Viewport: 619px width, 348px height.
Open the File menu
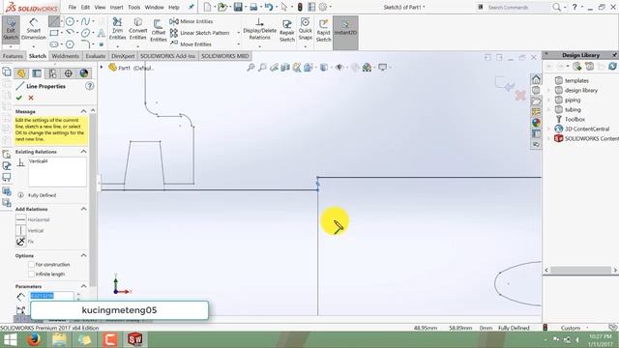(73, 7)
